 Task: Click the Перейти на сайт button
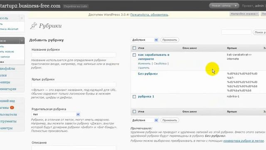click(76, 7)
